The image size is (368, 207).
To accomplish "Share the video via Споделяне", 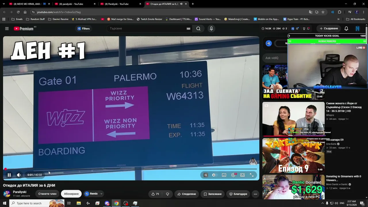I will 187,194.
